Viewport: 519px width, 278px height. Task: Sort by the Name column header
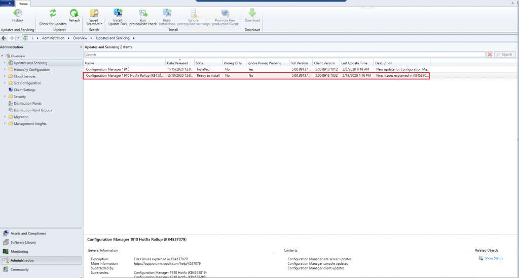click(x=125, y=63)
